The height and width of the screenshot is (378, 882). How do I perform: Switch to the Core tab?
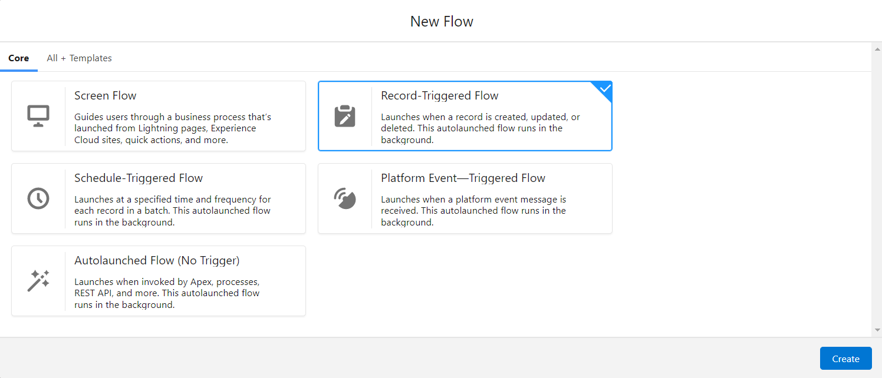click(19, 58)
